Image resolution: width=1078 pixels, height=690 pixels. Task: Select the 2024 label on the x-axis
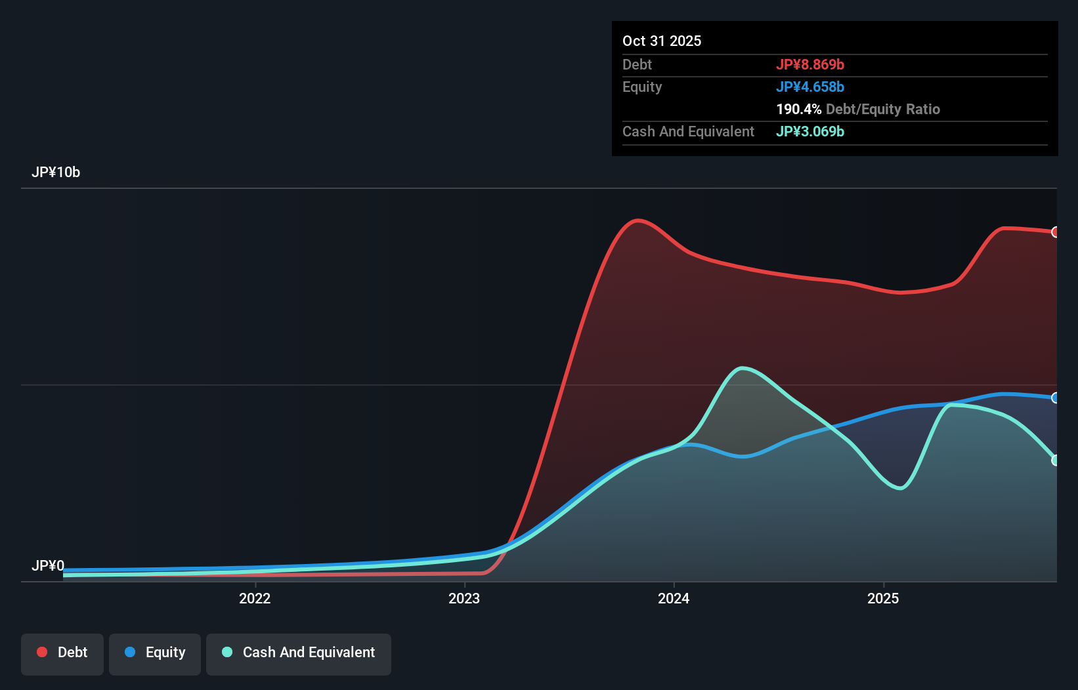tap(674, 598)
